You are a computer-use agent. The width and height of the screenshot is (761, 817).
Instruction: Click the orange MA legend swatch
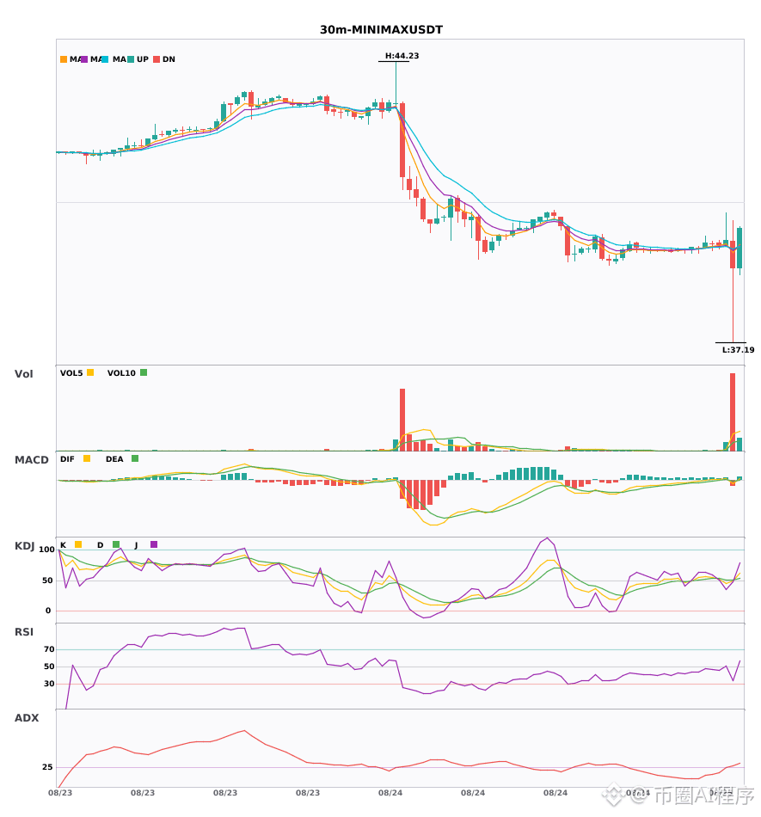pos(64,59)
